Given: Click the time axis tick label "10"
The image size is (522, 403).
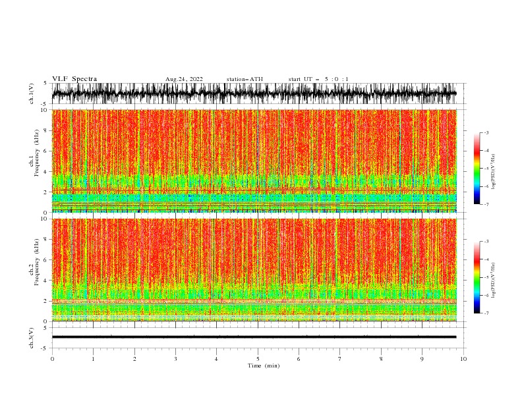Looking at the screenshot, I should click(463, 359).
